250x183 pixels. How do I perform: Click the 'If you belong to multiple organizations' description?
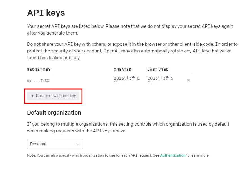tap(128, 127)
